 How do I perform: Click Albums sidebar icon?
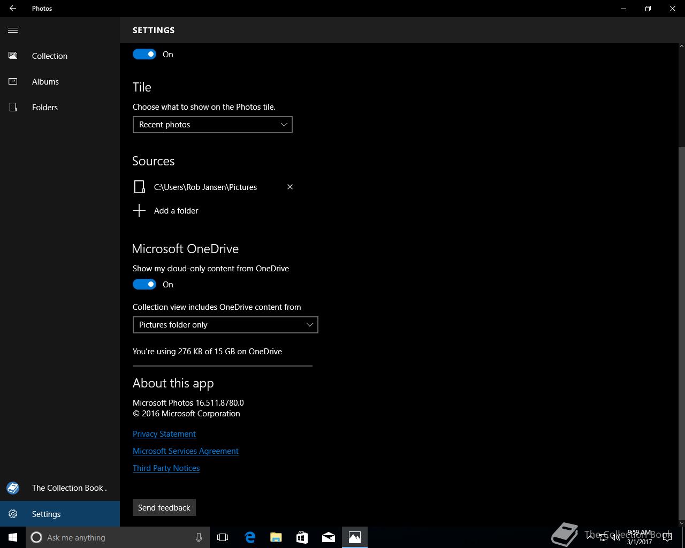pyautogui.click(x=13, y=81)
